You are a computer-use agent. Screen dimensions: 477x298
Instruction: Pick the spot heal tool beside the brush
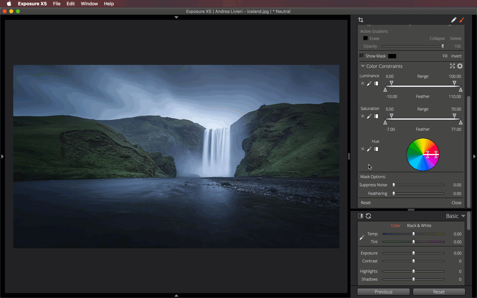click(453, 20)
